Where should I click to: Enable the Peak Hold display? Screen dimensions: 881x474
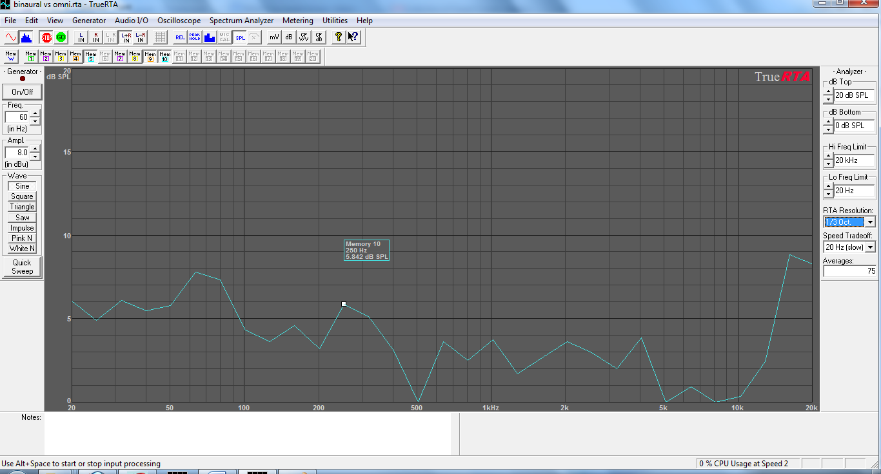[194, 37]
